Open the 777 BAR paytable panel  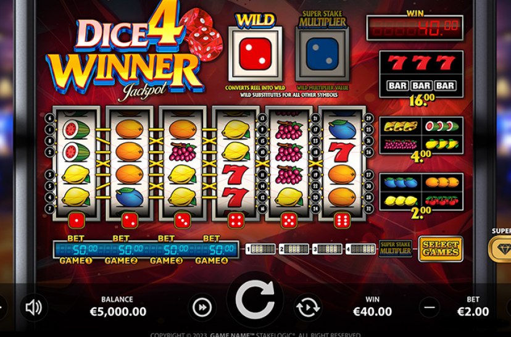[x=421, y=74]
